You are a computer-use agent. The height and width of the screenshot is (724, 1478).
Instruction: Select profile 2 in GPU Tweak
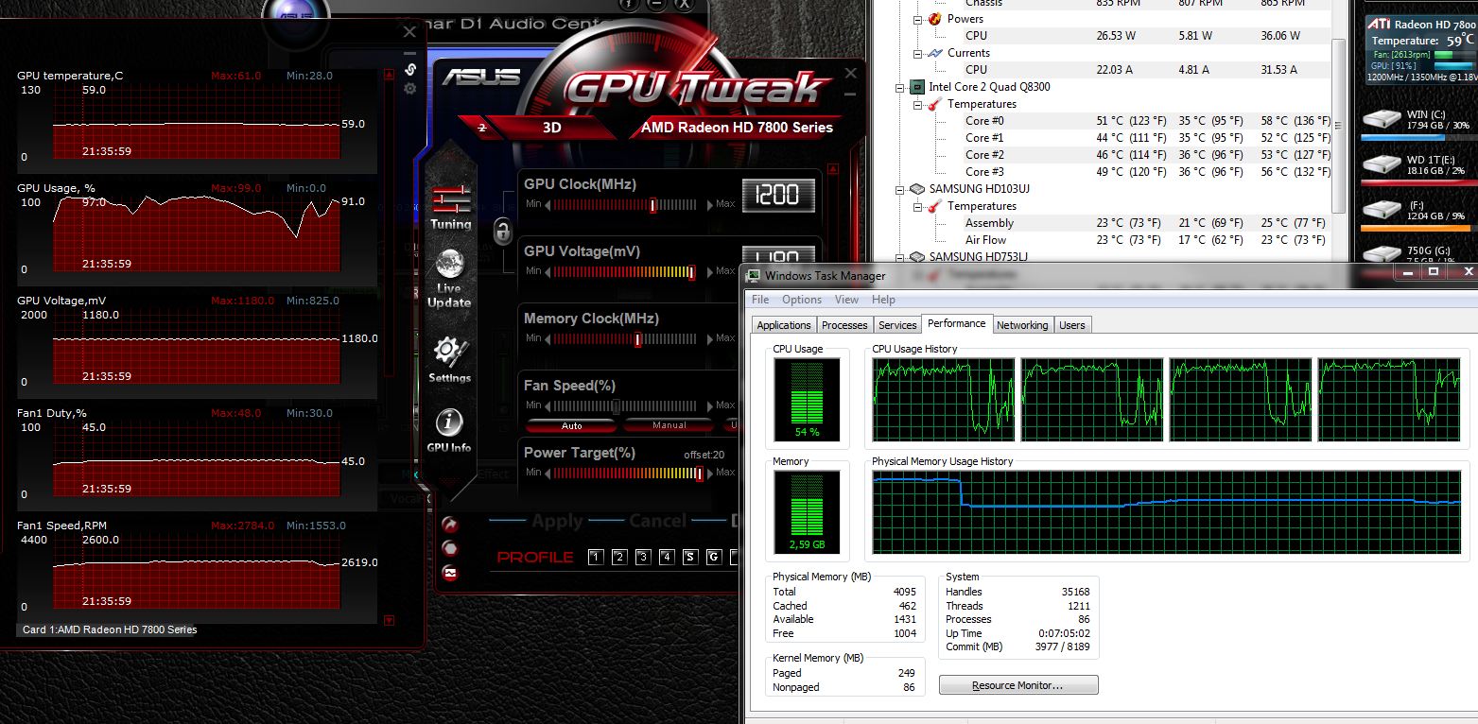pos(619,557)
